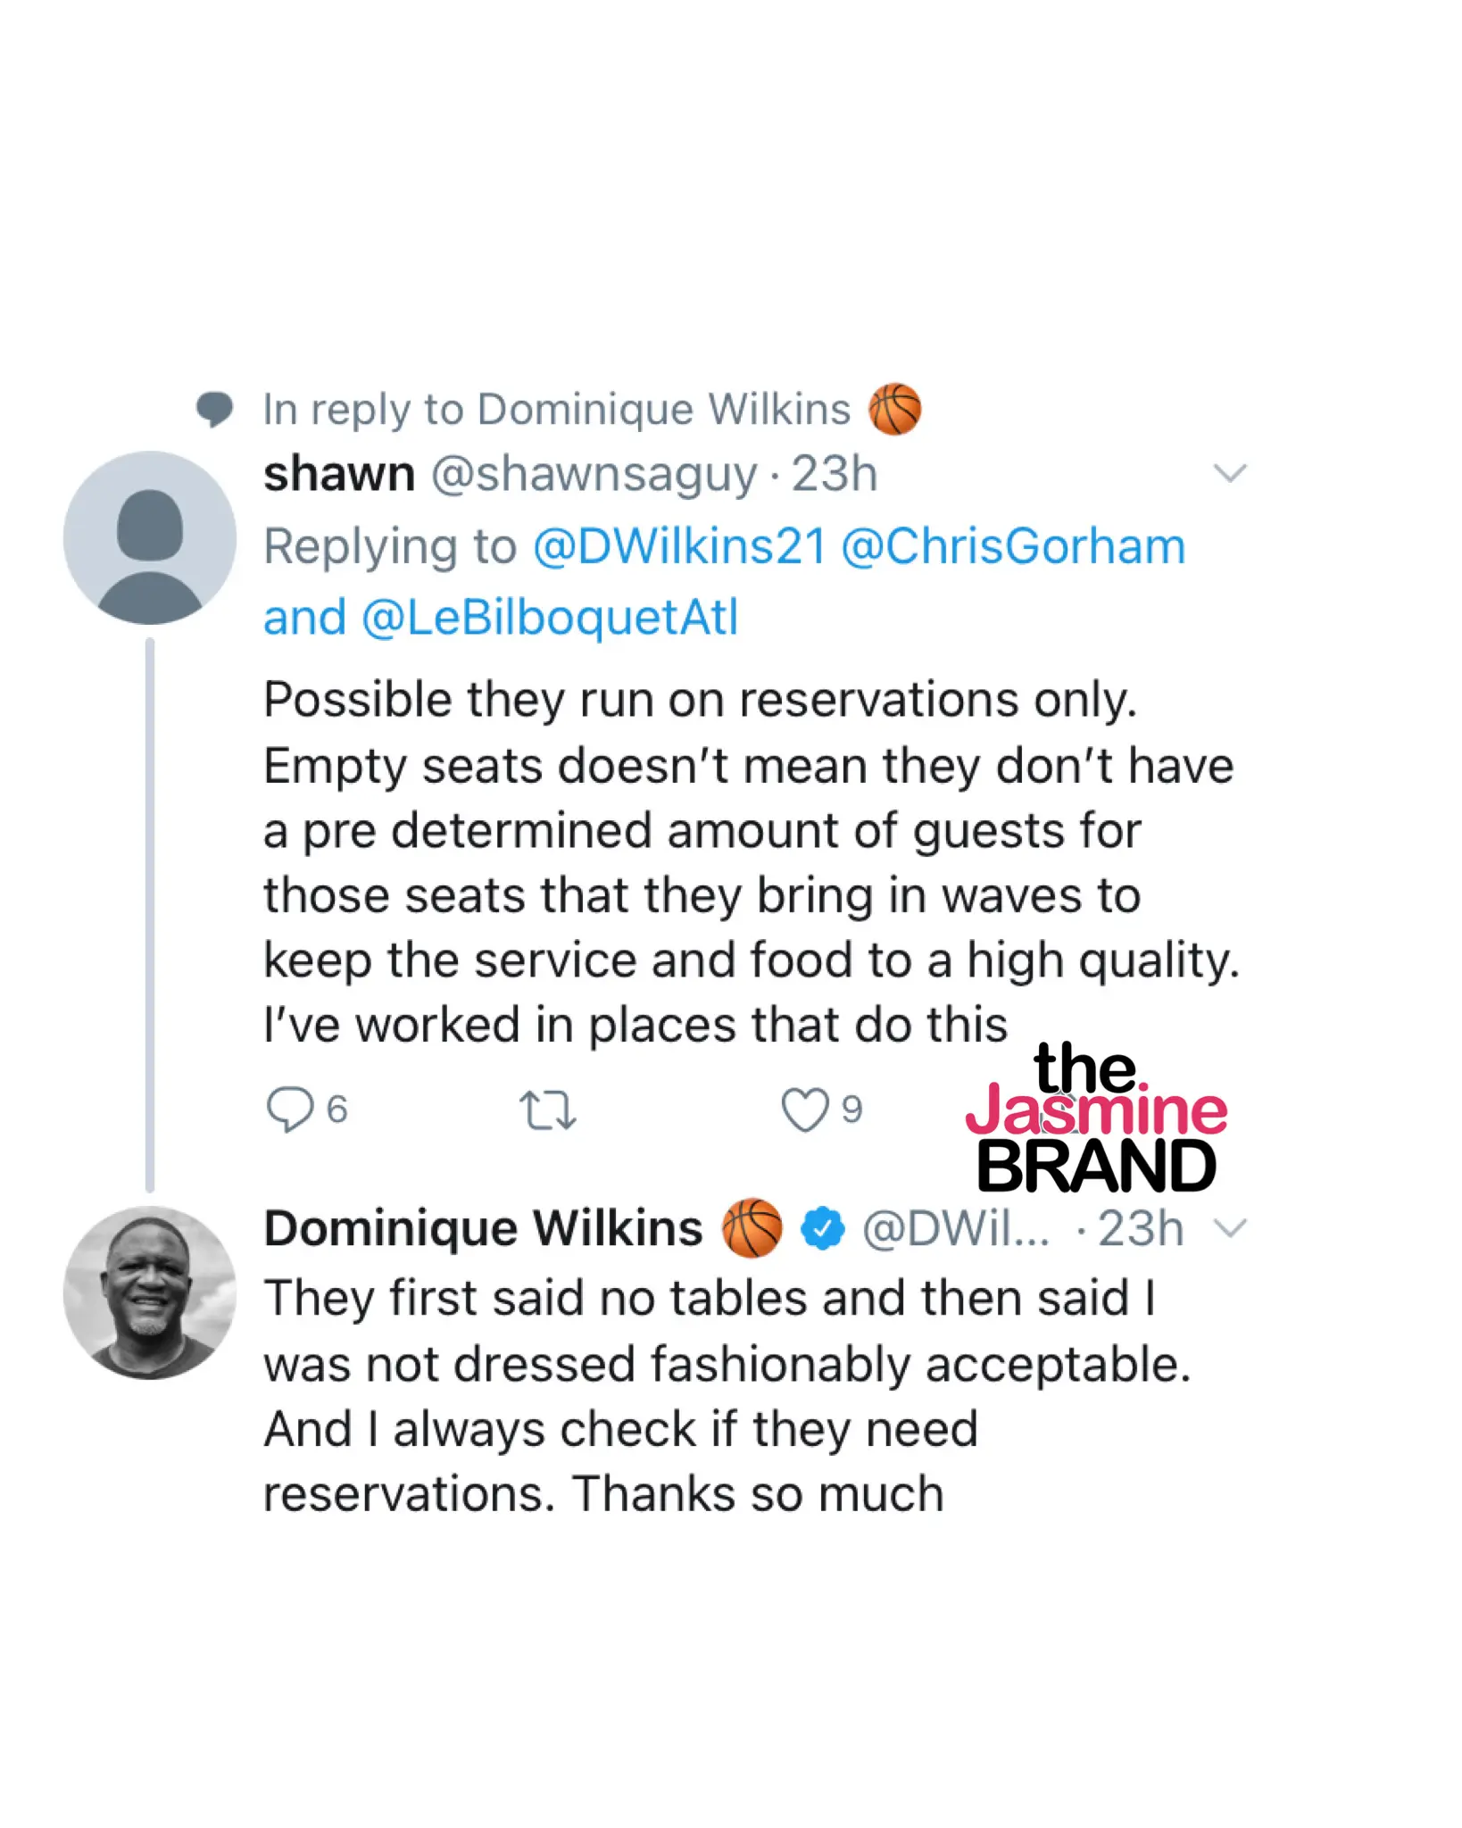The height and width of the screenshot is (1828, 1462).
Task: Click the dark speech bubble beside 'In reply to'
Action: [214, 410]
